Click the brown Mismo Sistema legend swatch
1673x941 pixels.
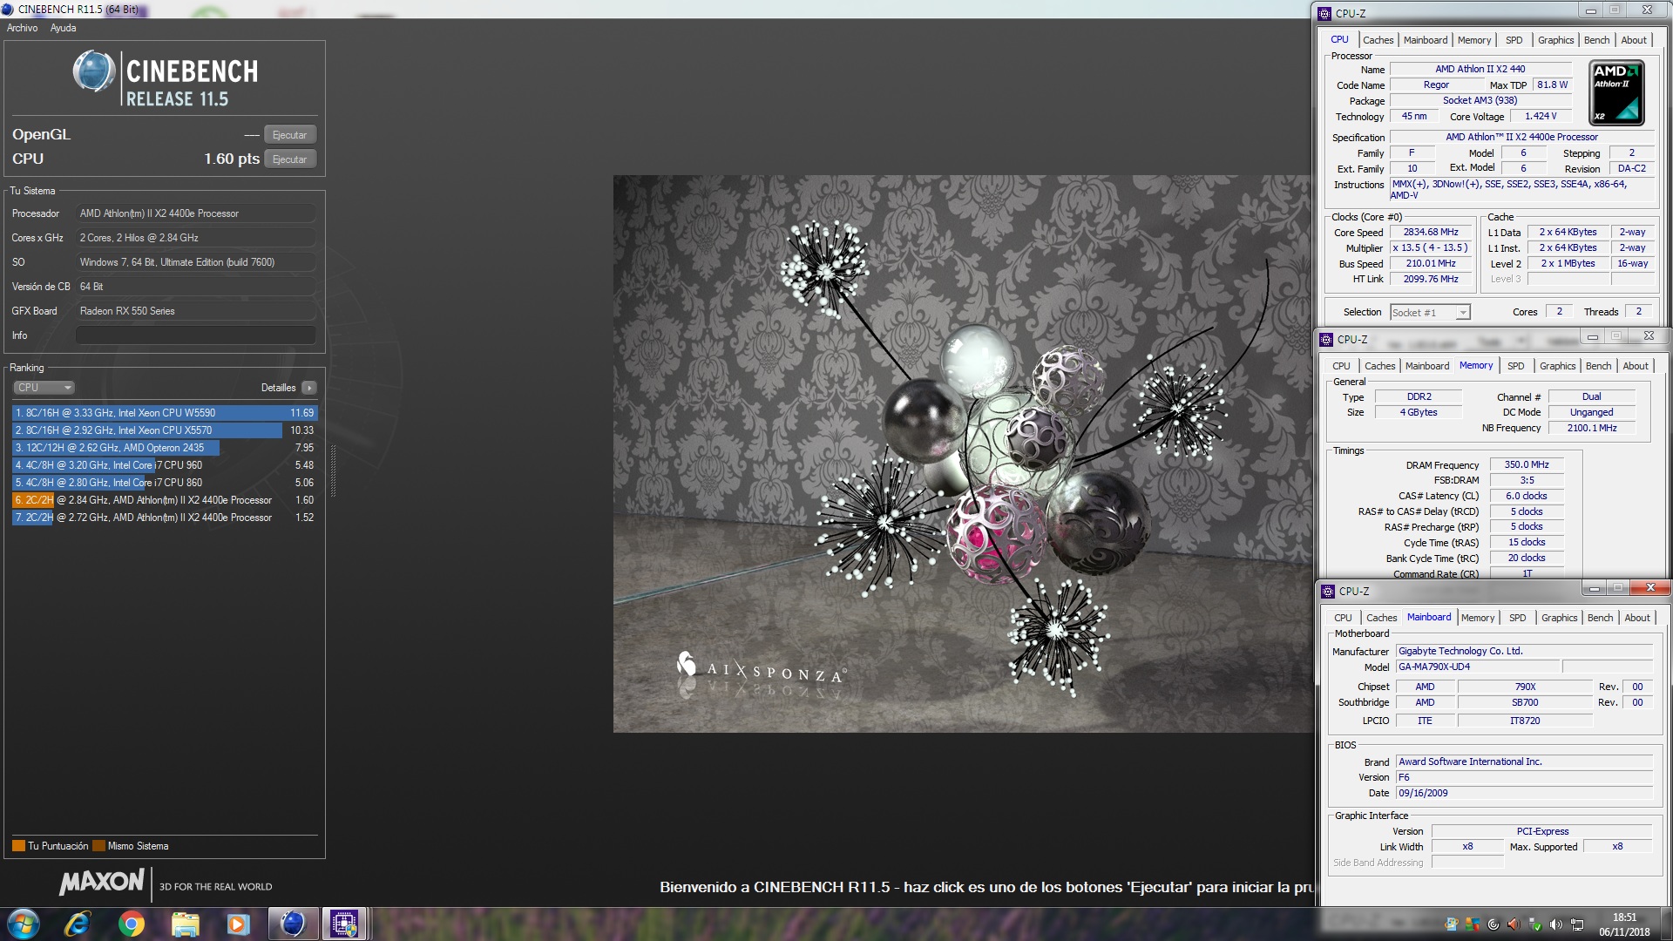(x=98, y=846)
